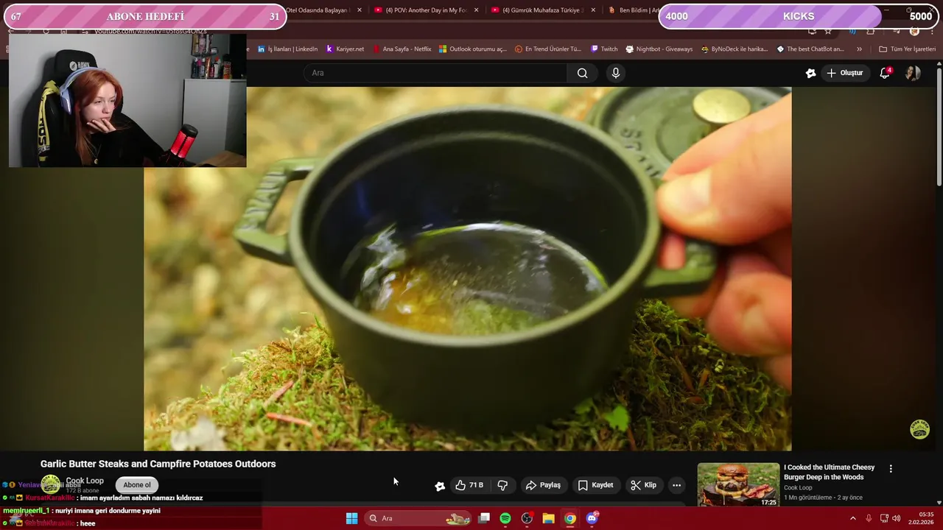Open the Ana Sayfa - Netflix bookmark
943x530 pixels.
point(402,49)
